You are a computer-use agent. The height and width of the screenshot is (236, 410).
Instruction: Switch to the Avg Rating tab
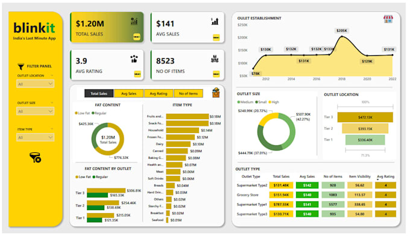(159, 93)
